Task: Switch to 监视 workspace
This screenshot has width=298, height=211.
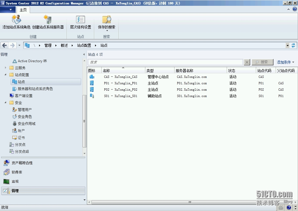Action: coord(43,181)
